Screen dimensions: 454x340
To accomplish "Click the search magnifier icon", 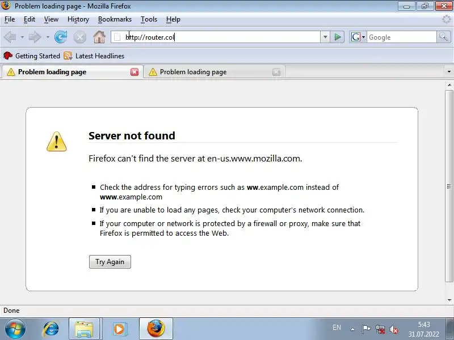I will 443,37.
